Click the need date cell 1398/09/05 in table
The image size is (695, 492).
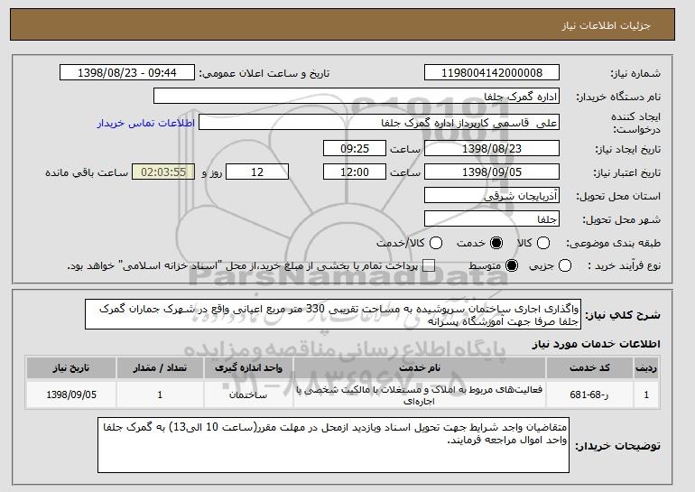(x=71, y=395)
